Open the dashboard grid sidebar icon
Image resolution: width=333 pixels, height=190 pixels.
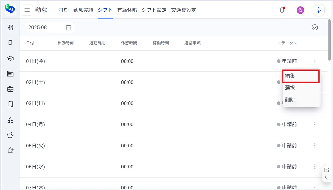click(x=10, y=28)
